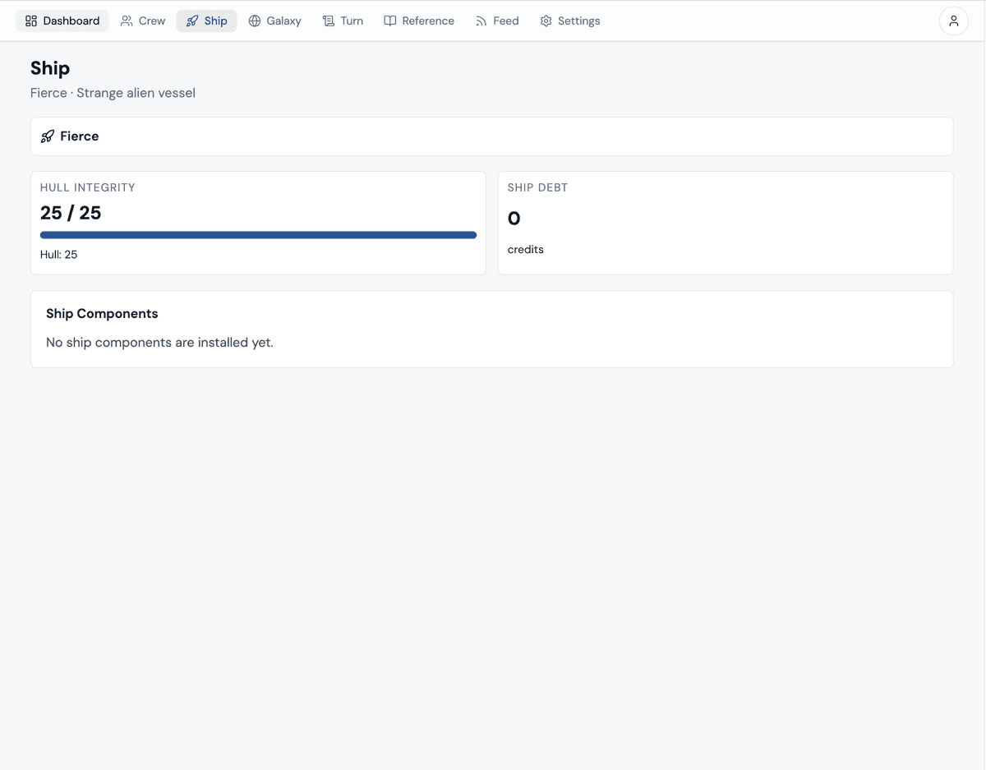The width and height of the screenshot is (986, 770).
Task: Click the HULL INTEGRITY label
Action: 88,187
